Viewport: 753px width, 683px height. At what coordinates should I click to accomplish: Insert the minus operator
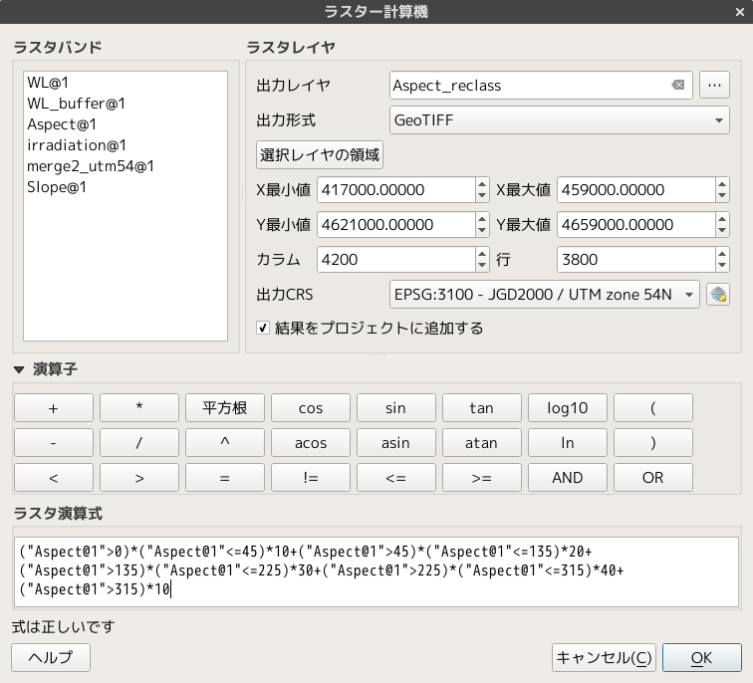(x=54, y=442)
